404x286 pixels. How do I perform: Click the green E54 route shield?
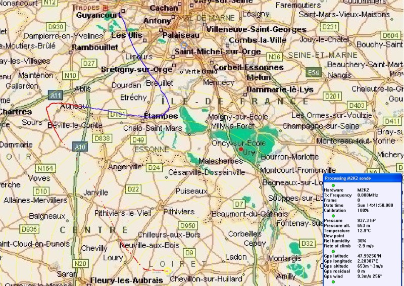314,73
